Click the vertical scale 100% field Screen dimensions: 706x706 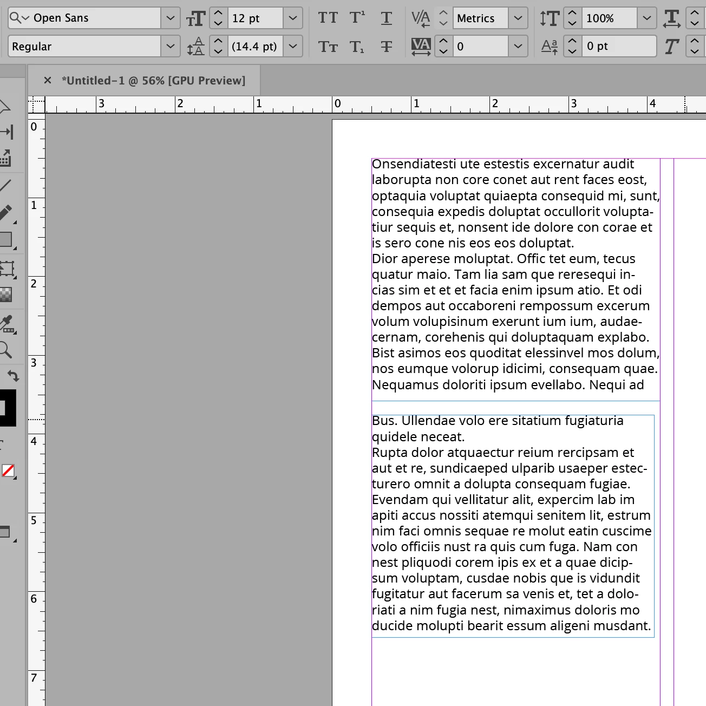click(610, 18)
